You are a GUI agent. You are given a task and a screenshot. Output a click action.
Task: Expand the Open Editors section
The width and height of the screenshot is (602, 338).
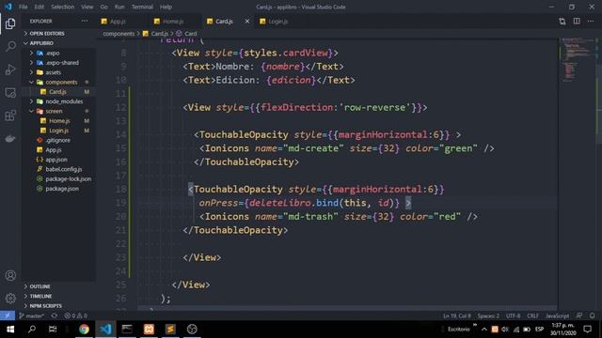click(x=47, y=34)
